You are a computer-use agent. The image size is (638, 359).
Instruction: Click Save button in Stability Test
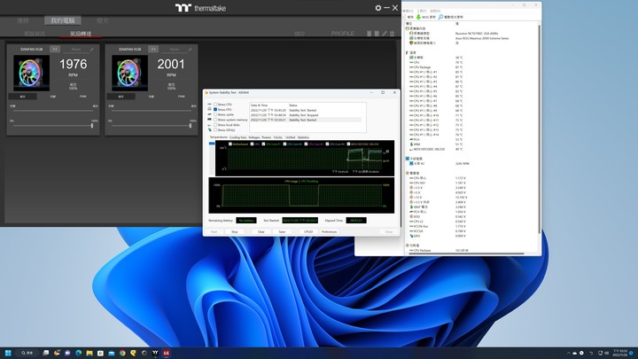pos(282,231)
